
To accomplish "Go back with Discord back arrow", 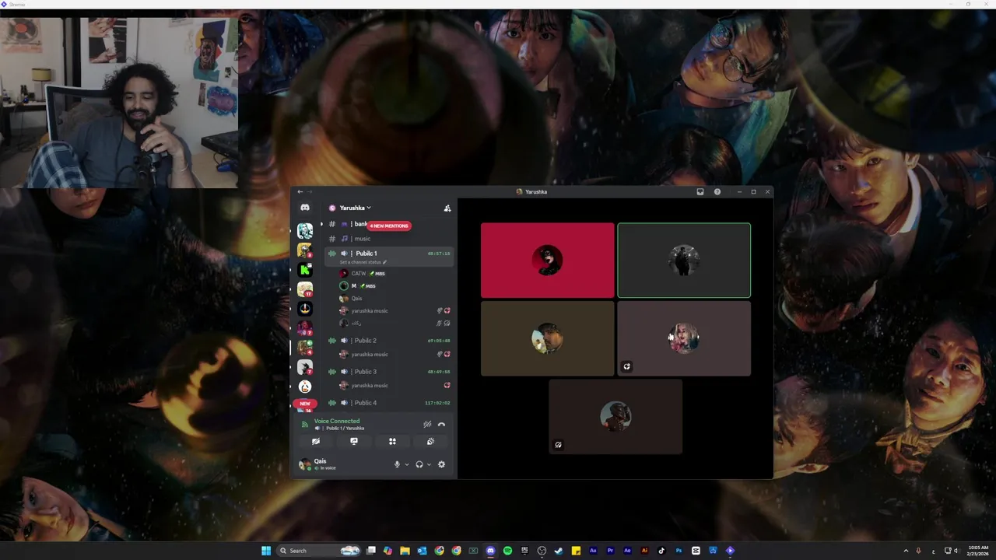I will pyautogui.click(x=300, y=191).
